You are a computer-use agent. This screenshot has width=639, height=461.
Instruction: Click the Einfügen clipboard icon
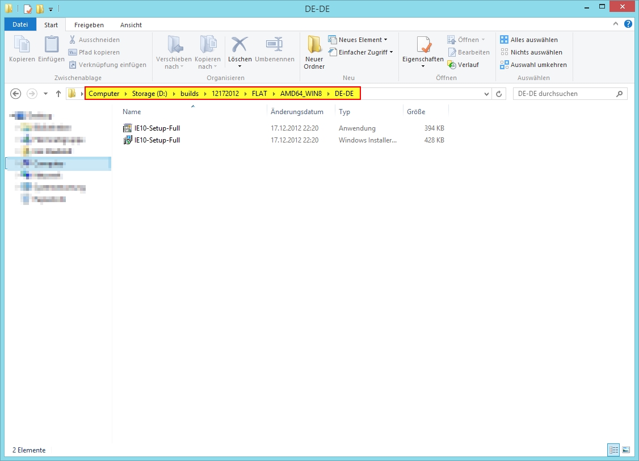pos(52,45)
